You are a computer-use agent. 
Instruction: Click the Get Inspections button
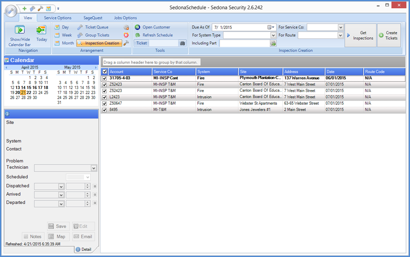click(x=361, y=35)
